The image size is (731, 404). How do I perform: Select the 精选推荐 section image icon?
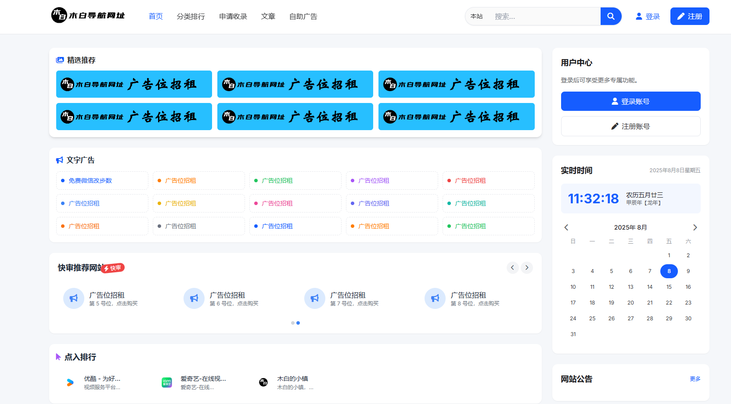pos(59,60)
